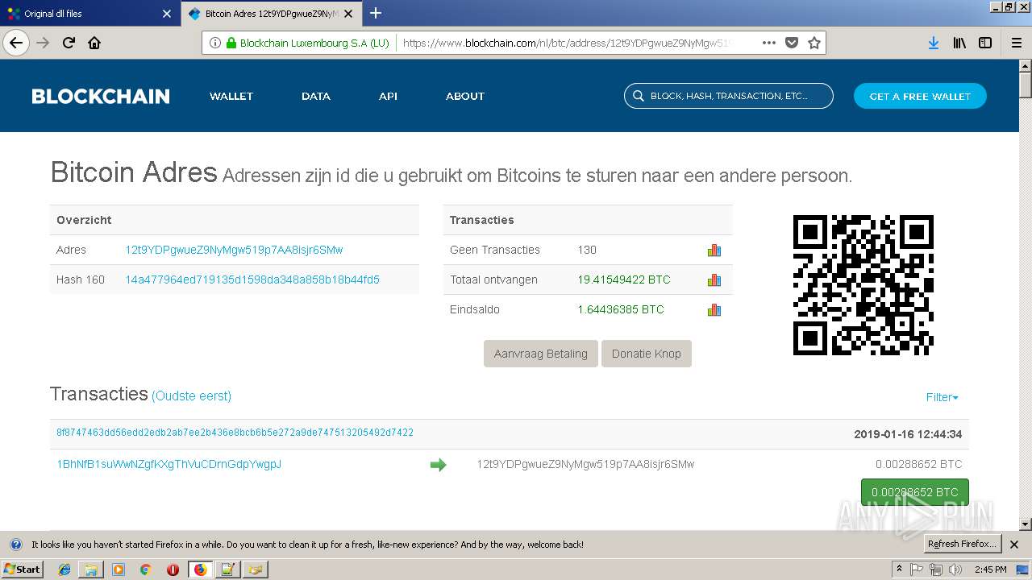Open the ABOUT menu item
The width and height of the screenshot is (1032, 580).
[x=465, y=96]
